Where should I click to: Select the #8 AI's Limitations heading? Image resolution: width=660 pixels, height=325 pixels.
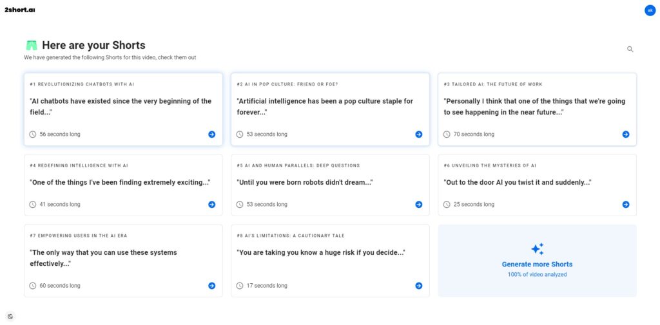291,236
